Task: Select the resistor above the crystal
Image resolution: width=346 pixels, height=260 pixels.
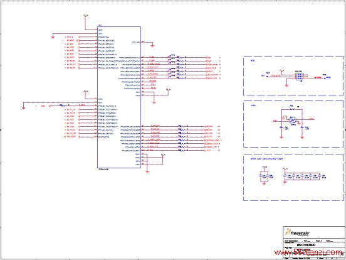Action: [292, 109]
